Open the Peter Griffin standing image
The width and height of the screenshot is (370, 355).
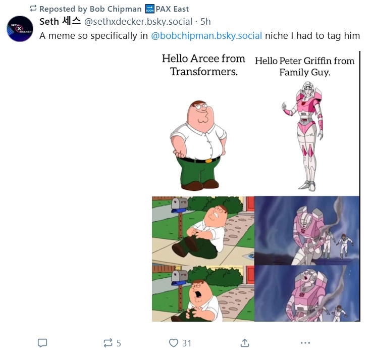199,145
